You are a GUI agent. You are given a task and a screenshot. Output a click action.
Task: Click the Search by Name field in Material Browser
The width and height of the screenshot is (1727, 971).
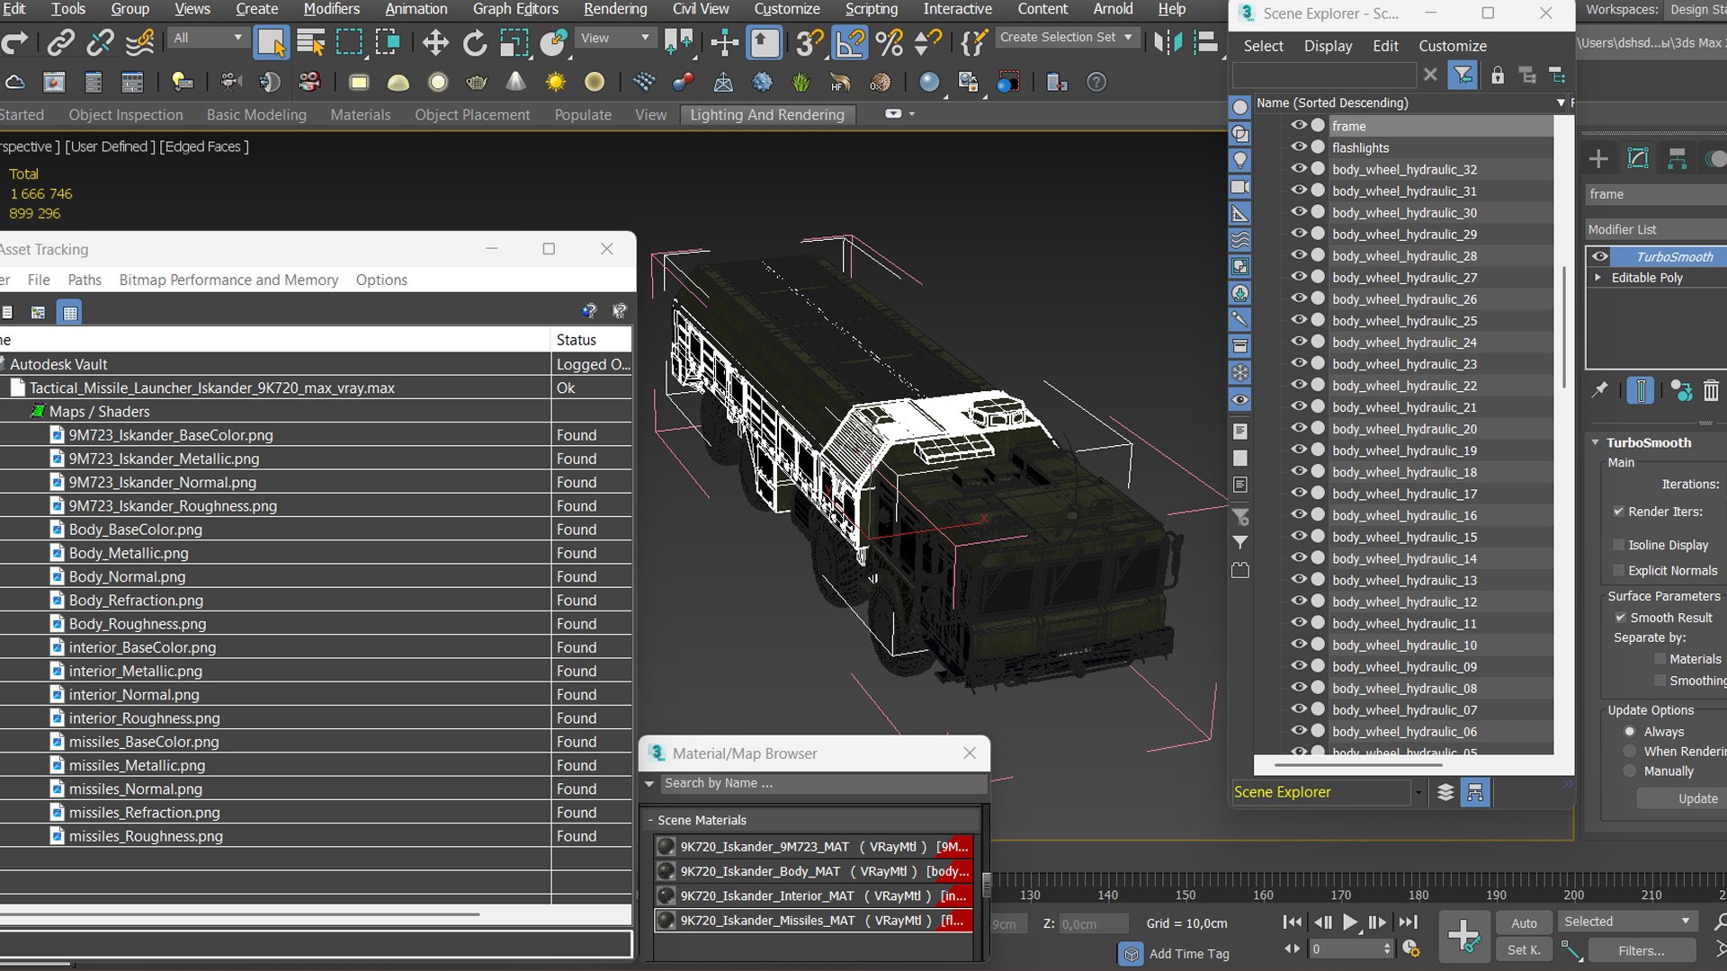823,783
